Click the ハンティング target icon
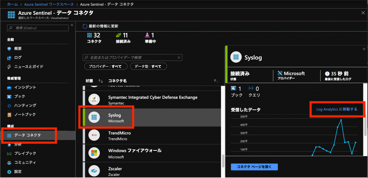 pos(9,106)
